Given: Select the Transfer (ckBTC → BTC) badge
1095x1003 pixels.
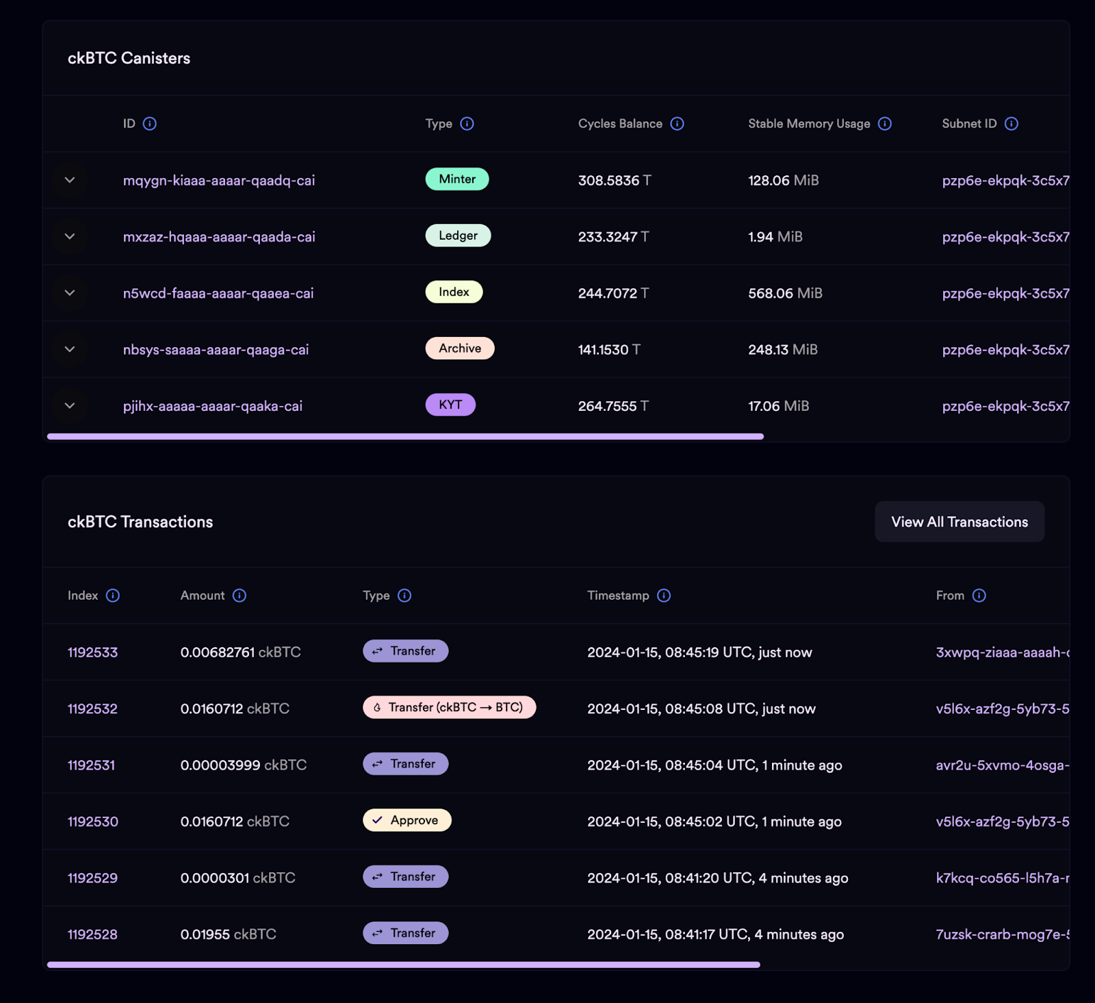Looking at the screenshot, I should pyautogui.click(x=449, y=707).
